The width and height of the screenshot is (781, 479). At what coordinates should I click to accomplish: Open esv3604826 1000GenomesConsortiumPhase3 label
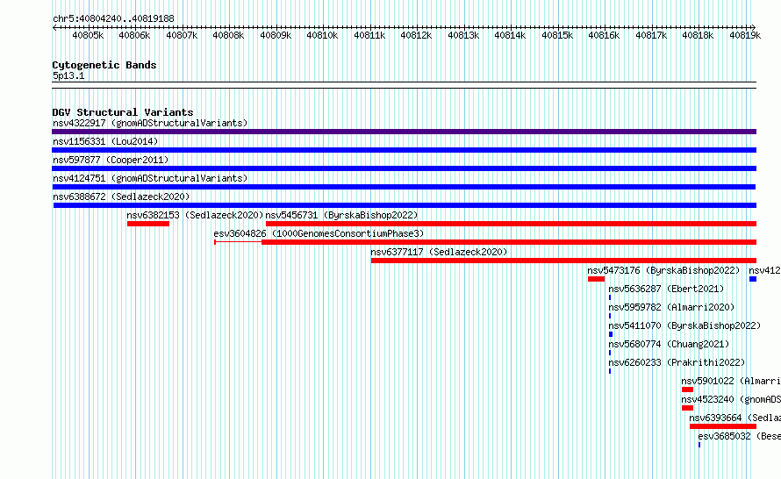click(x=319, y=233)
